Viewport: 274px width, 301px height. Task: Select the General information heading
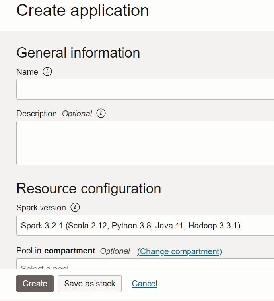78,53
